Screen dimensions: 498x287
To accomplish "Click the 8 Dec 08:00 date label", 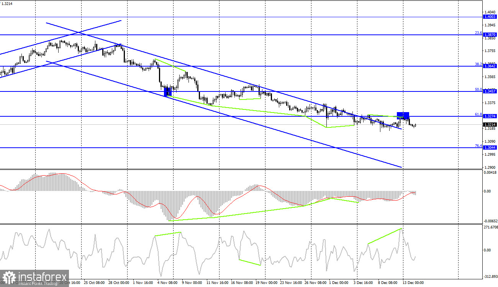I will [x=388, y=283].
